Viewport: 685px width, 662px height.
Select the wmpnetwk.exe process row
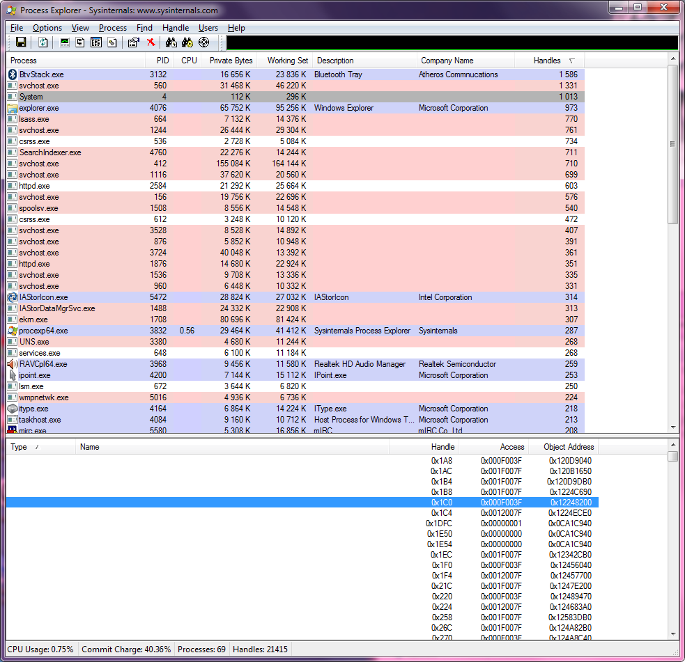(x=295, y=397)
